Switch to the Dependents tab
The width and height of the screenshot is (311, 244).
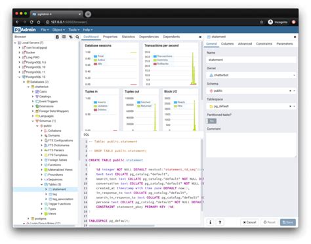[171, 37]
